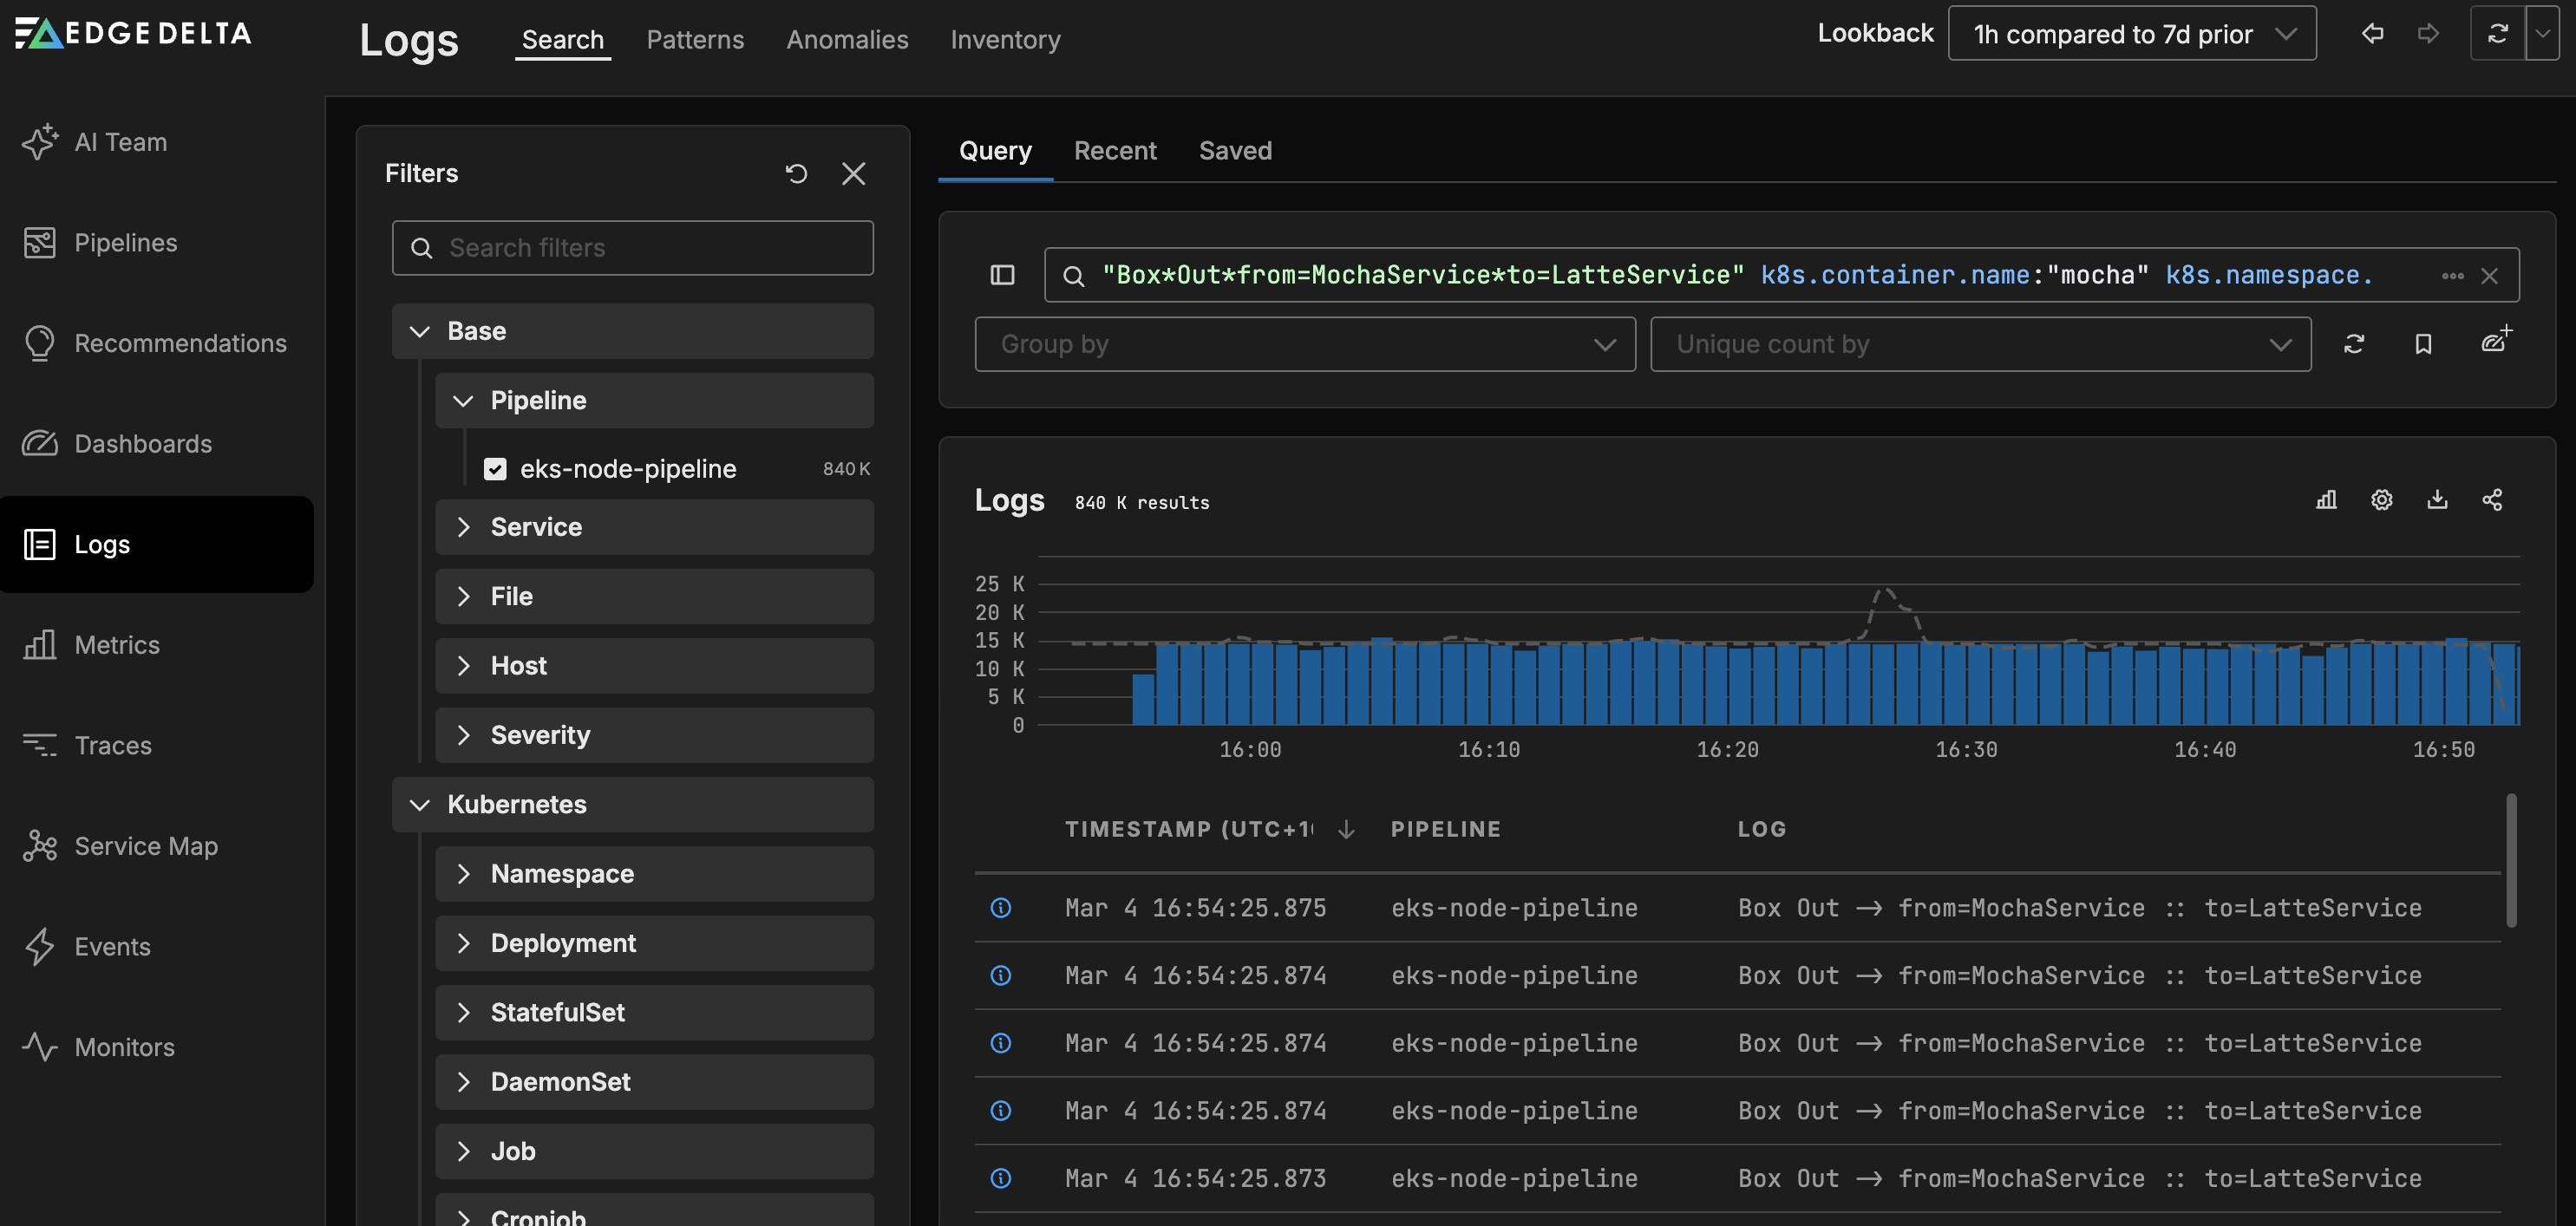Collapse the Kubernetes filter group
2576x1226 pixels.
(420, 804)
